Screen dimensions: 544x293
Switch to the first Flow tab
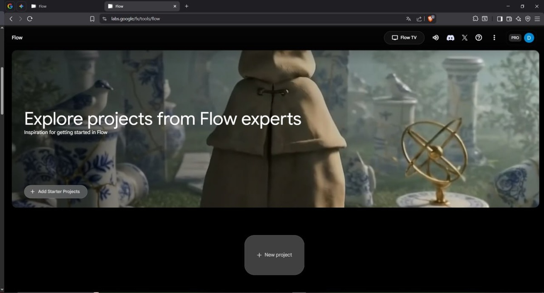click(x=65, y=6)
